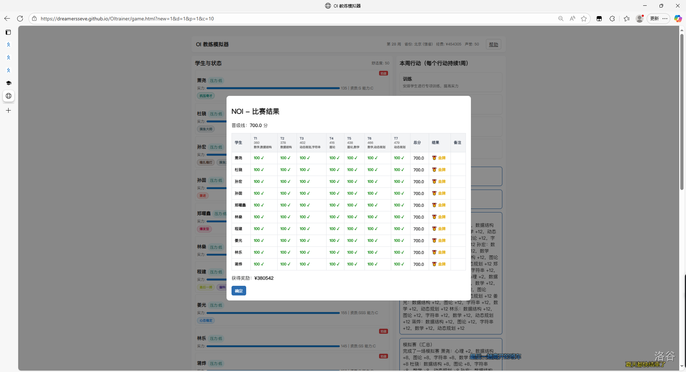Click the browser back arrow
Screen dimensions: 686x372
click(7, 19)
